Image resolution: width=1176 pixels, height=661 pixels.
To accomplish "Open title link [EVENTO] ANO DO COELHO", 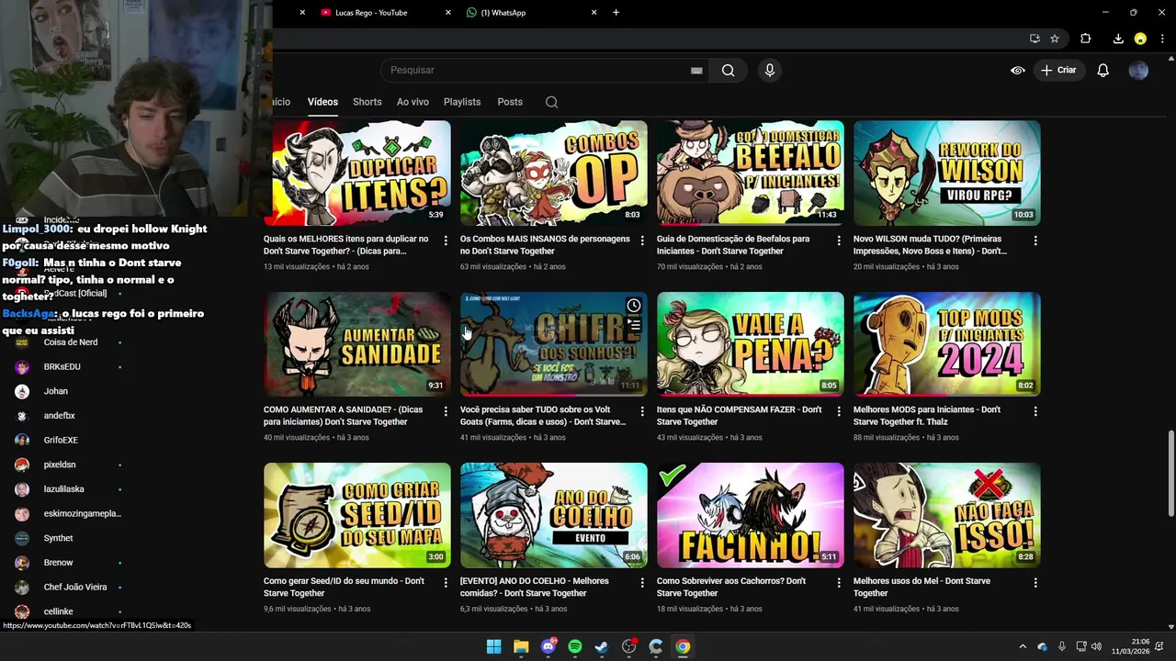I will (x=535, y=588).
